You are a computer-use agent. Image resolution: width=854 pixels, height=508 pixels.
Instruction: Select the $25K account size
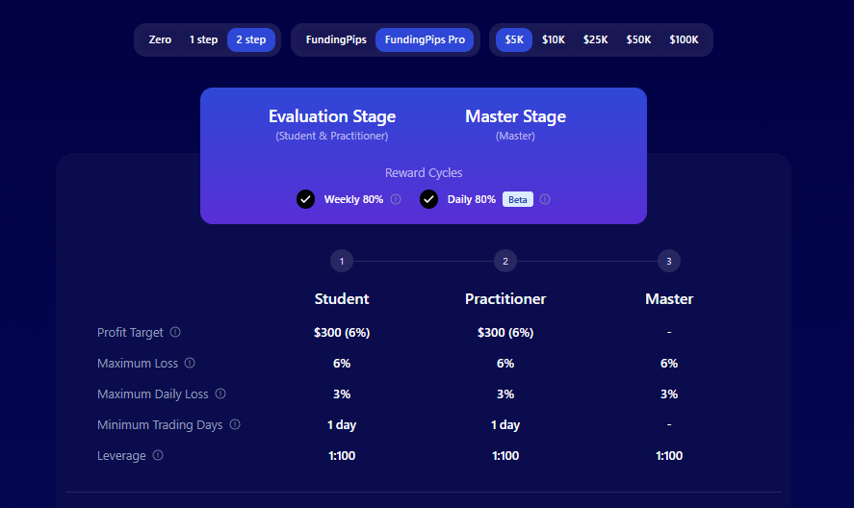click(595, 39)
